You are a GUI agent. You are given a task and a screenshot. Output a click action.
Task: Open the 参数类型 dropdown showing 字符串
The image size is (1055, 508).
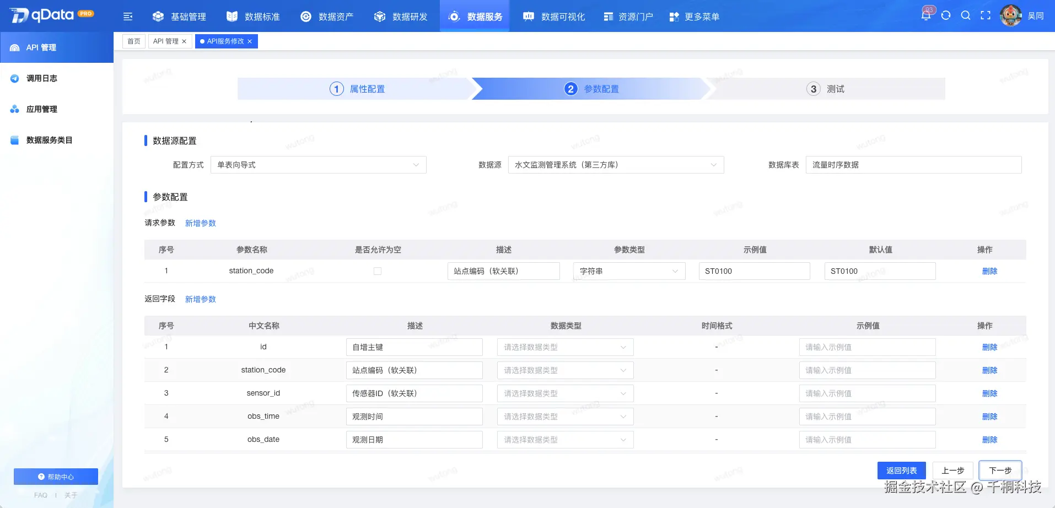click(x=628, y=271)
